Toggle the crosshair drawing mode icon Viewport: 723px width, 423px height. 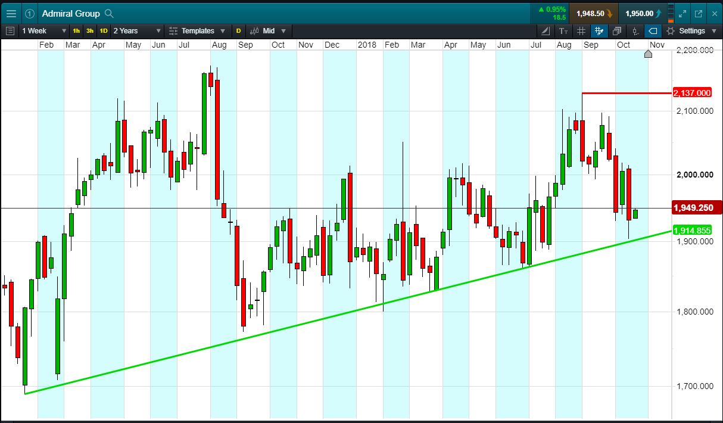pyautogui.click(x=600, y=31)
